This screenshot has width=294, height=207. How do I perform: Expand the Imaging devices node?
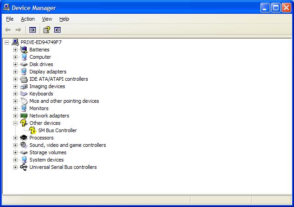15,86
